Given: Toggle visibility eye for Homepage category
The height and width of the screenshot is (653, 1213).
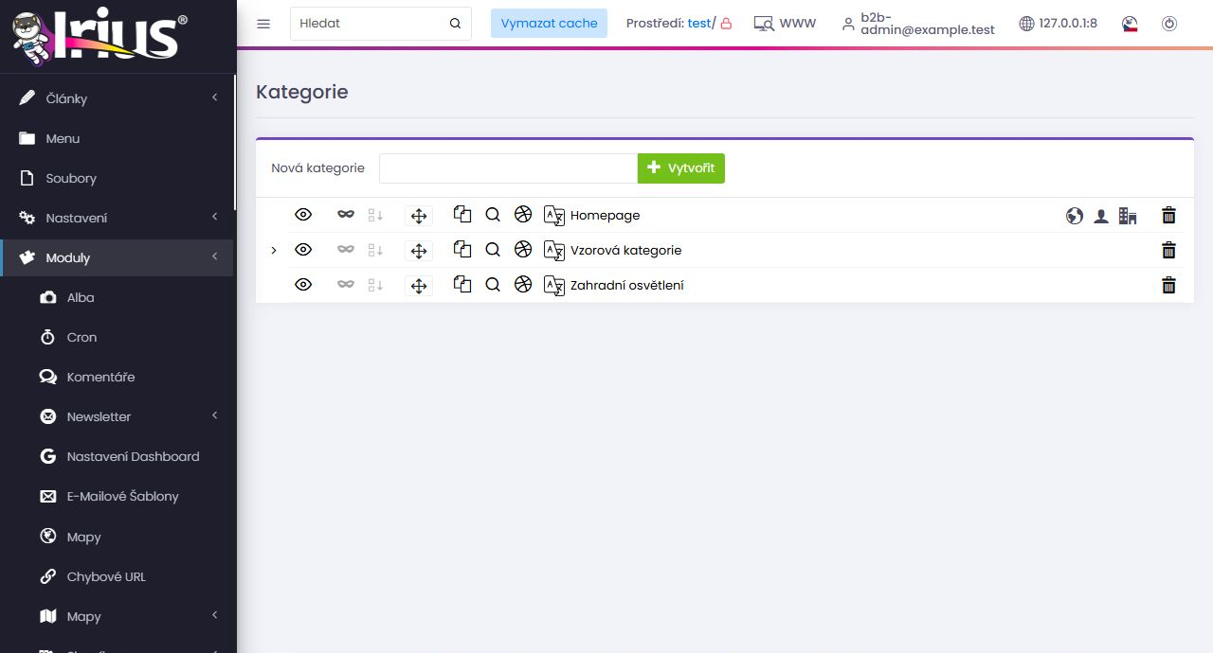Looking at the screenshot, I should (303, 215).
